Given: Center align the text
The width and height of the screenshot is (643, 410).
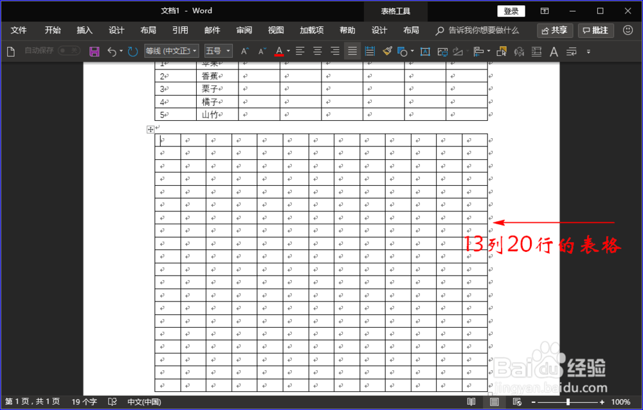Looking at the screenshot, I should click(x=318, y=51).
